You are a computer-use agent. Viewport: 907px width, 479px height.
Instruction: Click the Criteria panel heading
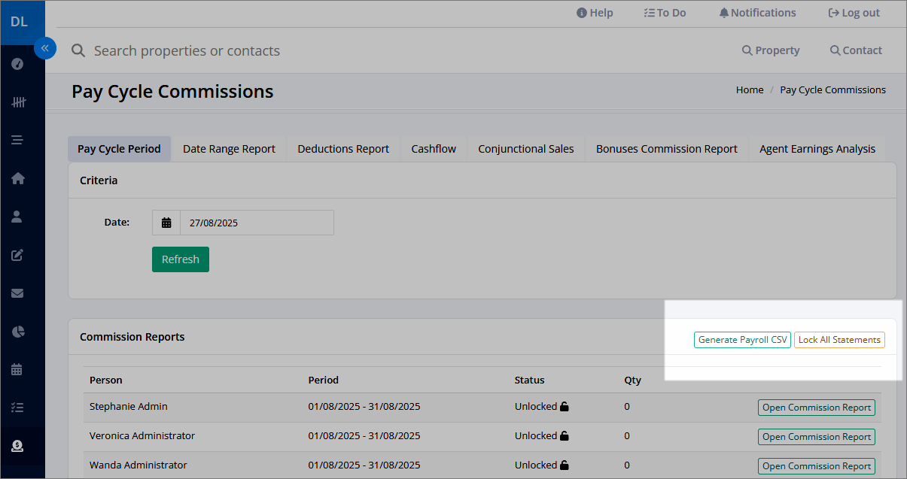point(99,180)
